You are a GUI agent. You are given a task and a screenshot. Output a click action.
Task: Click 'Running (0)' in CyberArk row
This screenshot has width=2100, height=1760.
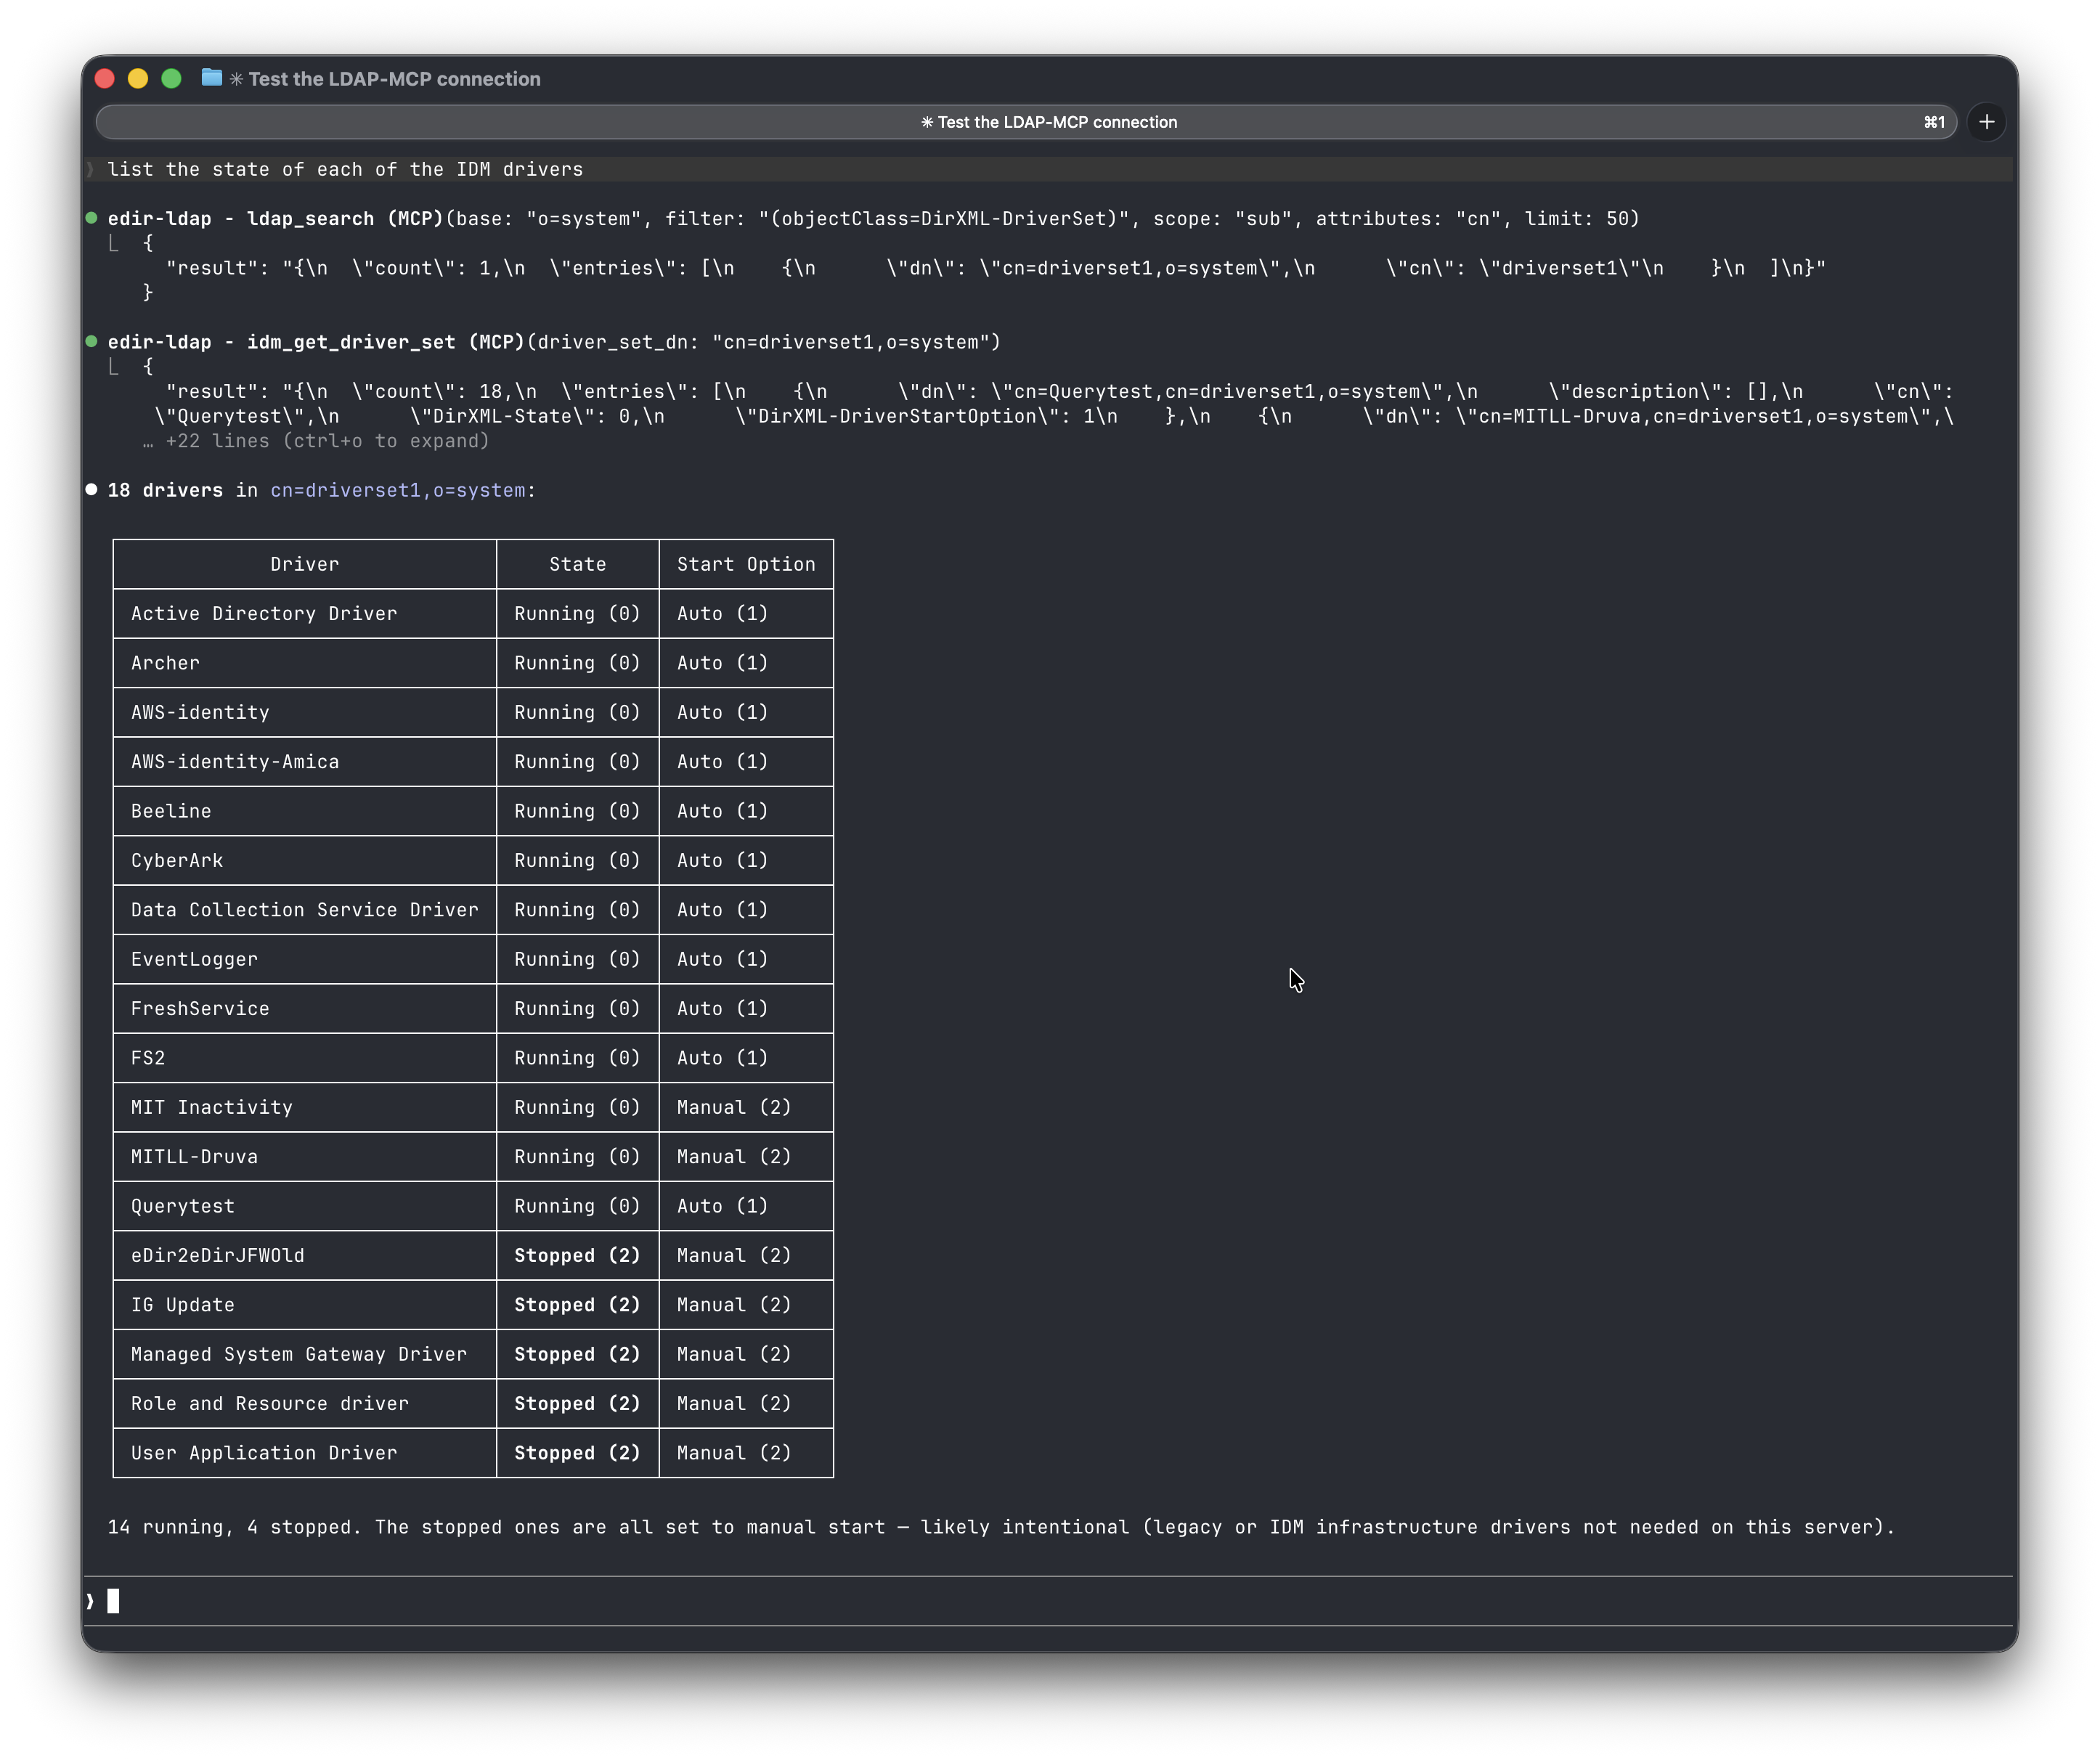click(x=577, y=860)
